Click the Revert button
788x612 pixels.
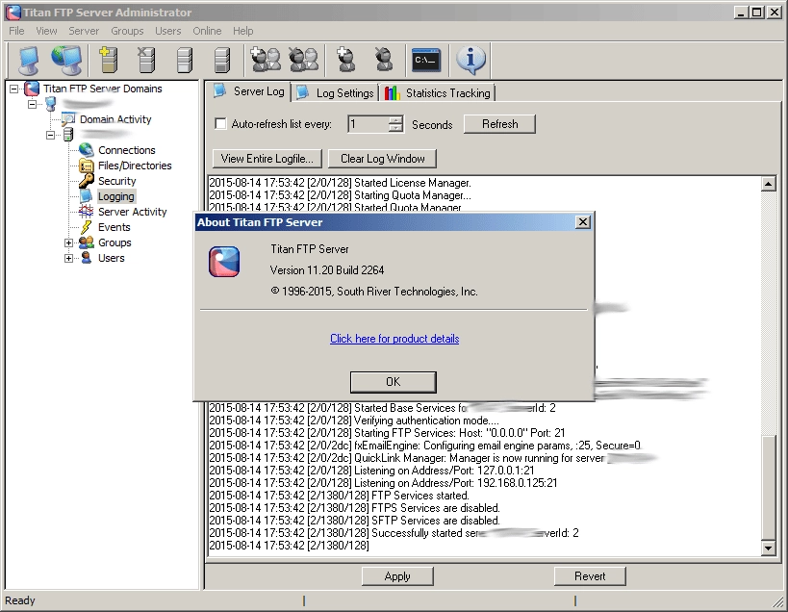[x=590, y=576]
